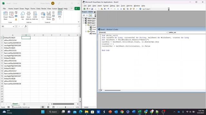Viewport: 206px width, 115px height.
Task: Collapse the Modules folder tree node
Action: point(86,31)
